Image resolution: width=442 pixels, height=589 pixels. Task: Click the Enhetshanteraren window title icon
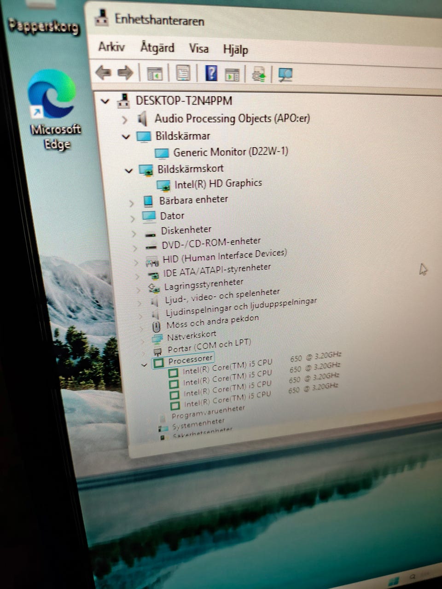101,18
